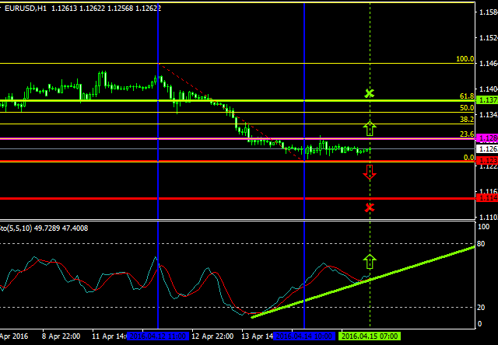
Task: Click the Fibonacci 38.2 level label
Action: pyautogui.click(x=467, y=120)
